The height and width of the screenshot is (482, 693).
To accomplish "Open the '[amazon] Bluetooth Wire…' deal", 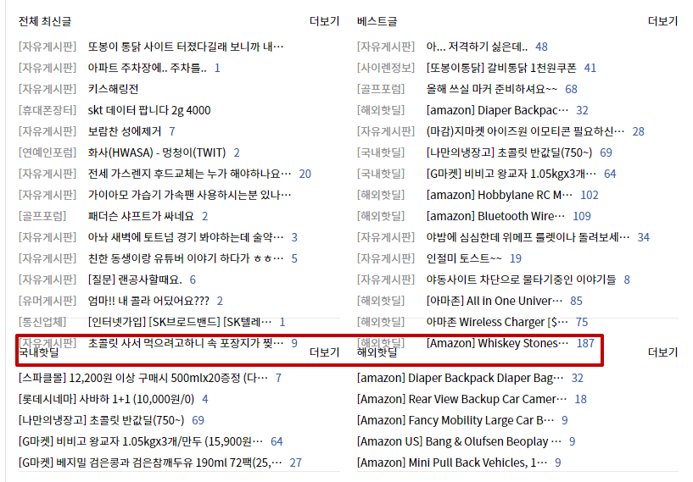I will coord(495,216).
